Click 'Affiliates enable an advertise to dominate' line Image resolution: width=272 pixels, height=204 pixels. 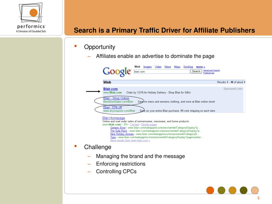pyautogui.click(x=155, y=56)
